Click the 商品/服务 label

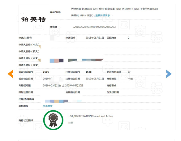[55, 12]
